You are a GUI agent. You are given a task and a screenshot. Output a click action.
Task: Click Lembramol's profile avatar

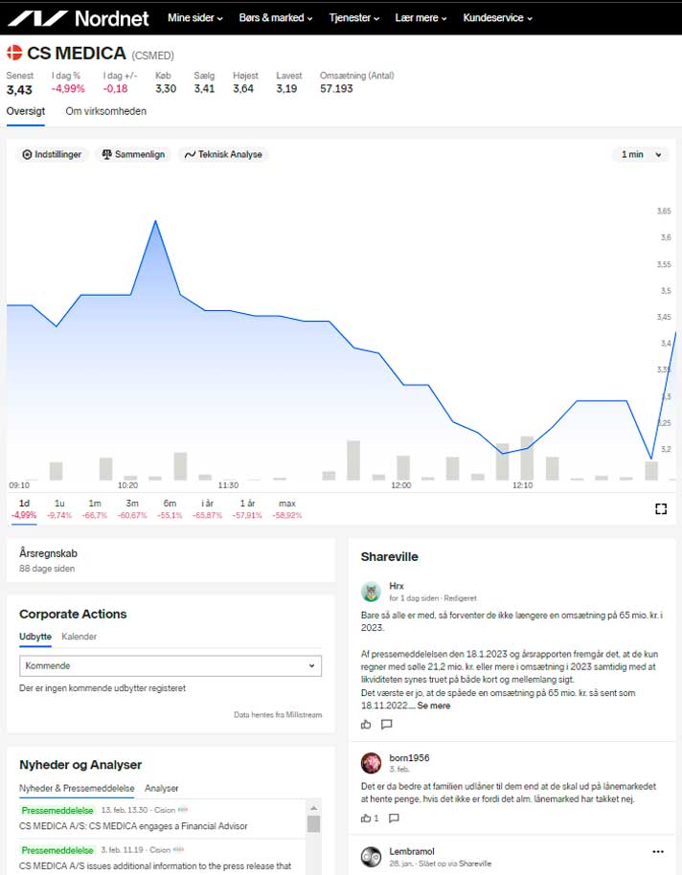(x=371, y=857)
